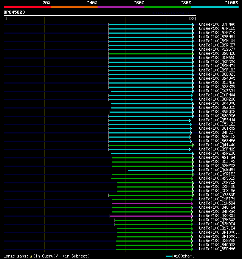Image resolution: width=242 pixels, height=259 pixels.
Task: Select hit UniRef100_B4HRG0
Action: click(x=217, y=211)
